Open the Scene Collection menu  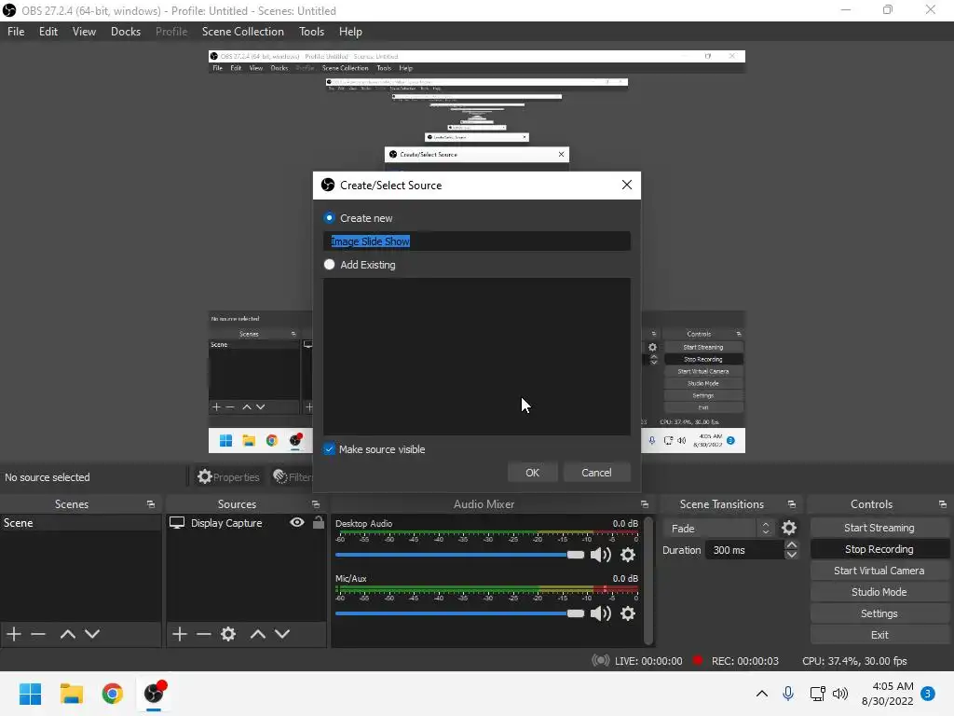243,32
